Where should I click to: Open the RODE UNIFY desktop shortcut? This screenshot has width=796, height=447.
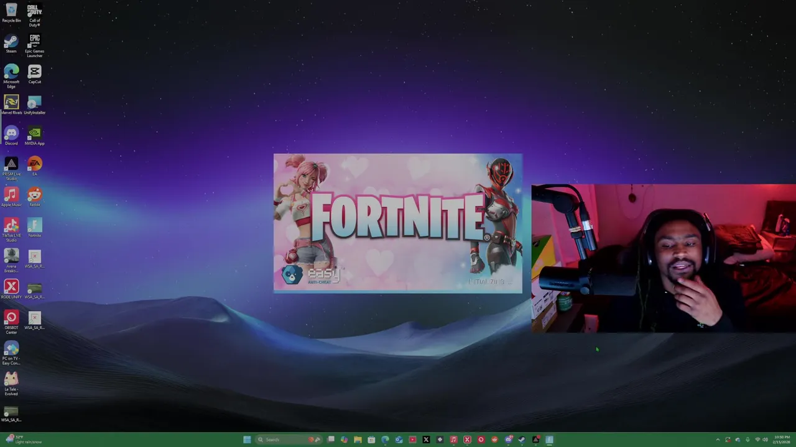[11, 289]
